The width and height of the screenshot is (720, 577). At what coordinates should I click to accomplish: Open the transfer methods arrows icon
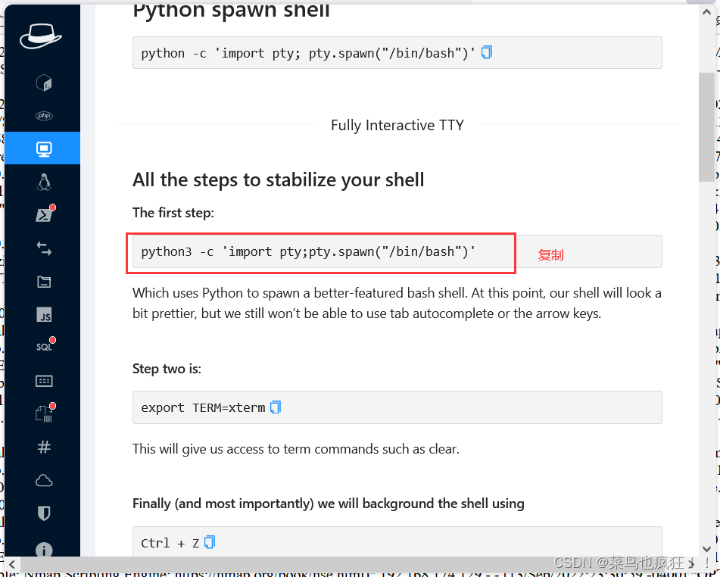tap(44, 248)
